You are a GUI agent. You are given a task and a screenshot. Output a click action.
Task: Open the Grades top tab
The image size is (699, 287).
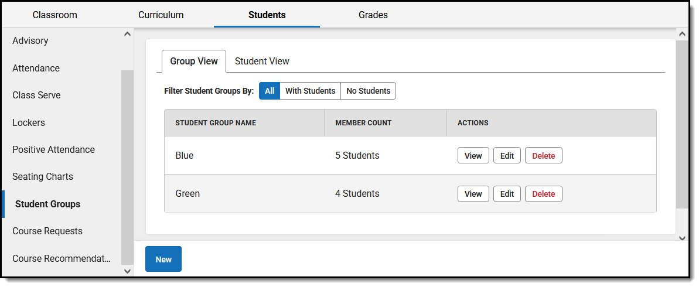point(373,15)
